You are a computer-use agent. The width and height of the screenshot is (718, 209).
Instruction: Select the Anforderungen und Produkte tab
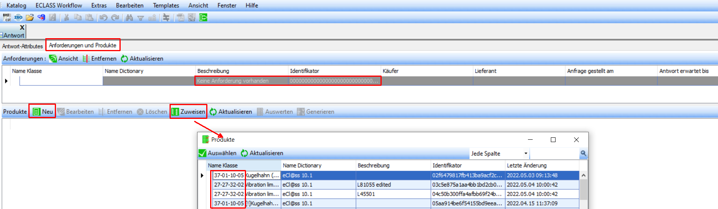[82, 45]
